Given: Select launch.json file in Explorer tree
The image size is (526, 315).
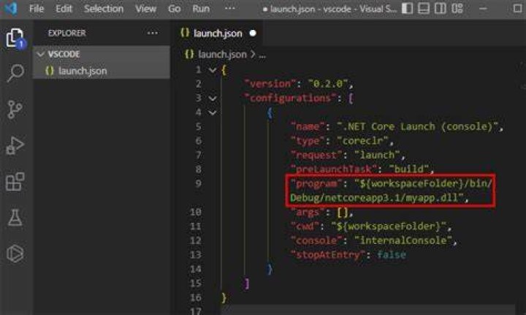Looking at the screenshot, I should tap(102, 71).
